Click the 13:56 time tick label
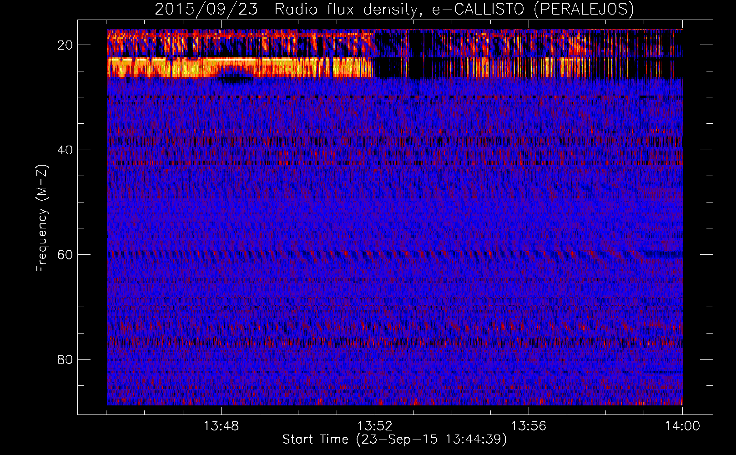Image resolution: width=736 pixels, height=455 pixels. [x=529, y=426]
